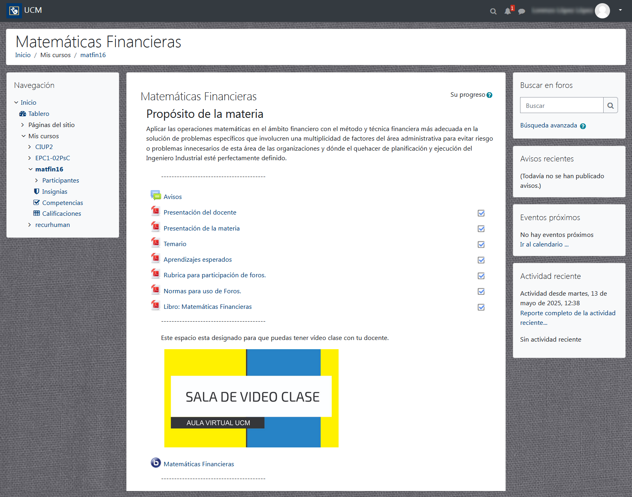
Task: Open messages speech bubble icon
Action: point(521,11)
